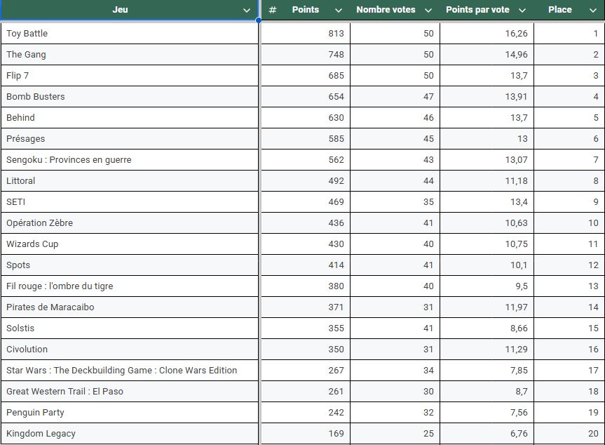The image size is (605, 445).
Task: Select the Toy Battle cell
Action: pyautogui.click(x=130, y=33)
